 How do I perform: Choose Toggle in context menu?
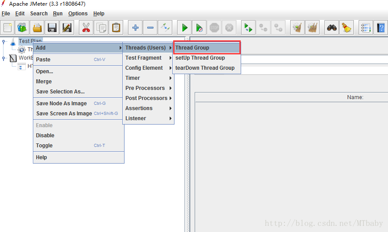[78, 146]
